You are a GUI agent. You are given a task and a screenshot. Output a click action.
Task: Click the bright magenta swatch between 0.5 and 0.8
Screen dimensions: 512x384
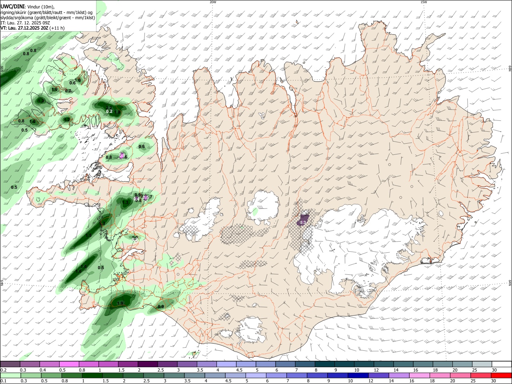tap(69, 364)
